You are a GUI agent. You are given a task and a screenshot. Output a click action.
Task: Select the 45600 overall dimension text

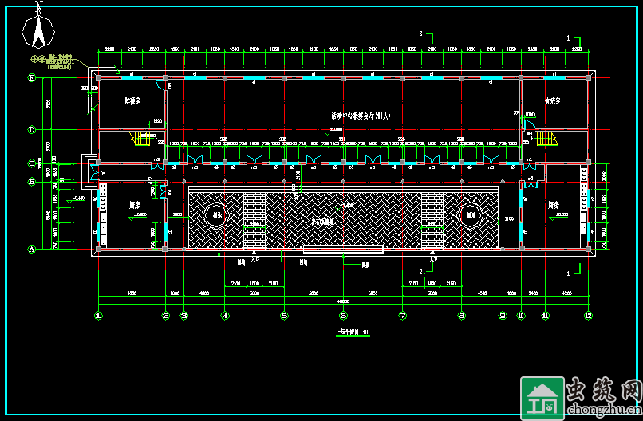click(343, 301)
